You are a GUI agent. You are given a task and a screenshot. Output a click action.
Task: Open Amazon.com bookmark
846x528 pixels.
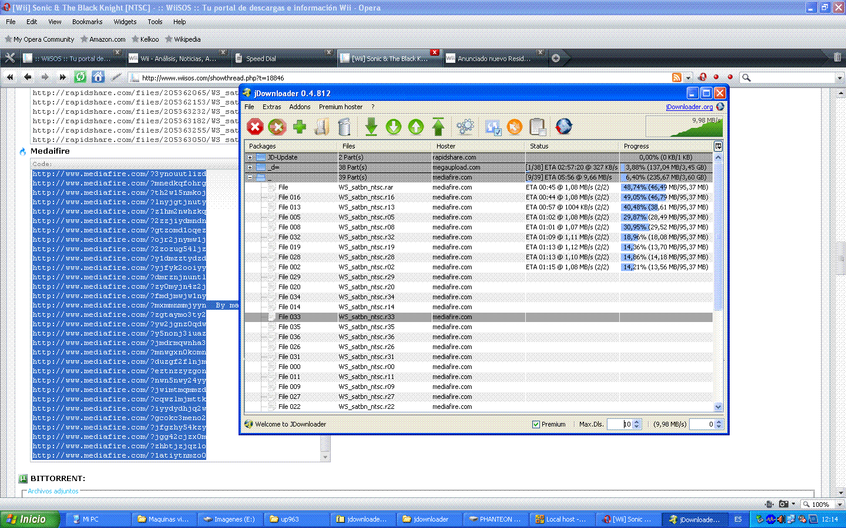click(x=103, y=39)
